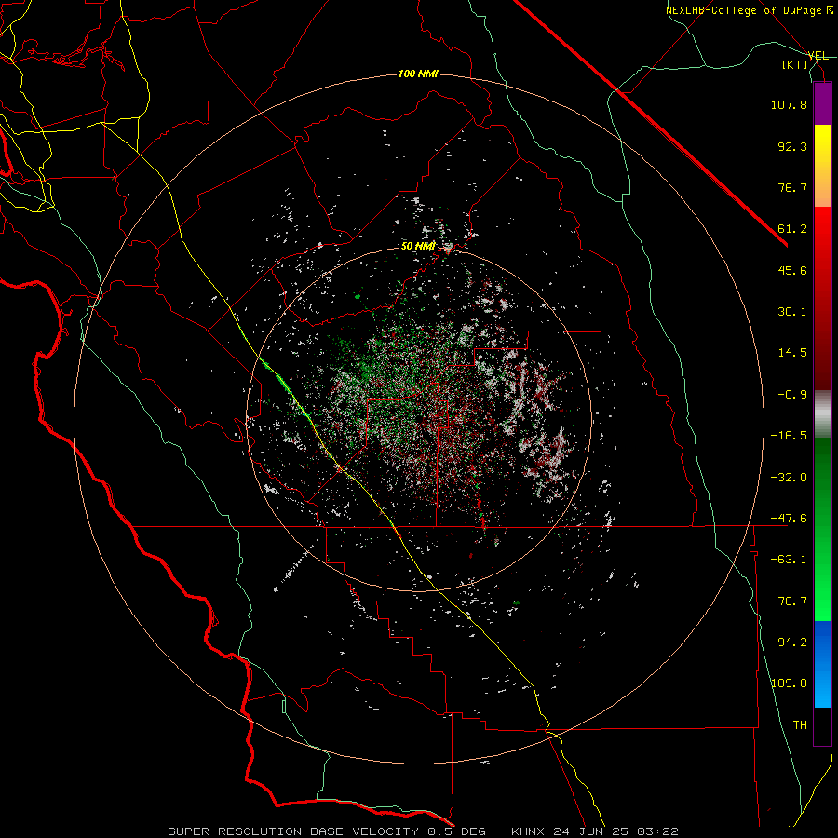838x838 pixels.
Task: Click the -63.1 legend value
Action: tap(789, 560)
